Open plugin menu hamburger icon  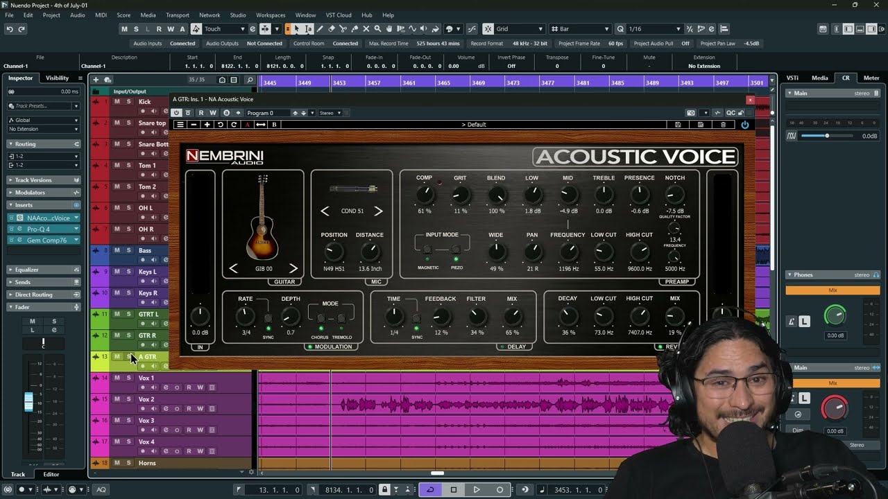tap(180, 125)
